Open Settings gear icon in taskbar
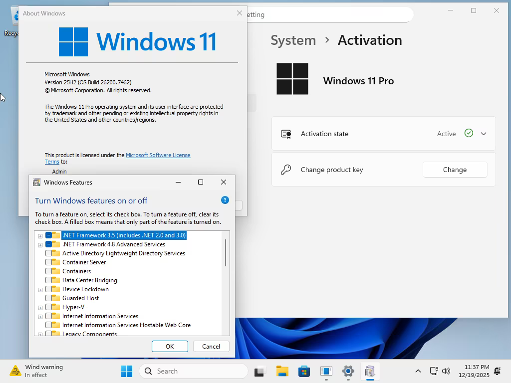Viewport: 511px width, 383px height. [x=348, y=371]
